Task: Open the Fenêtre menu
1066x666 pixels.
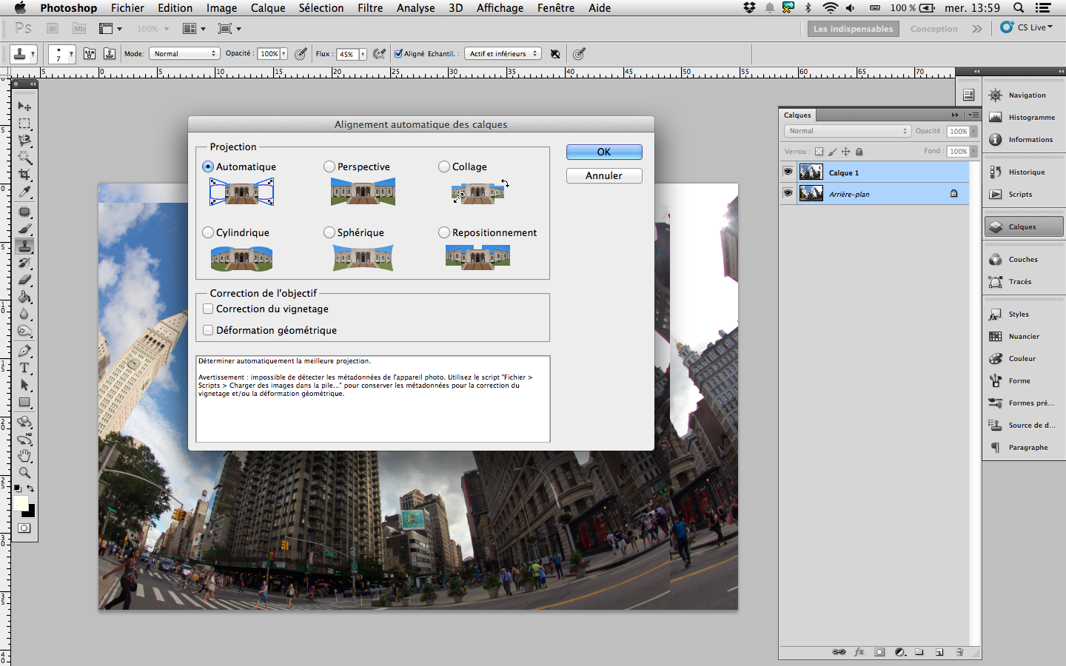Action: 556,8
